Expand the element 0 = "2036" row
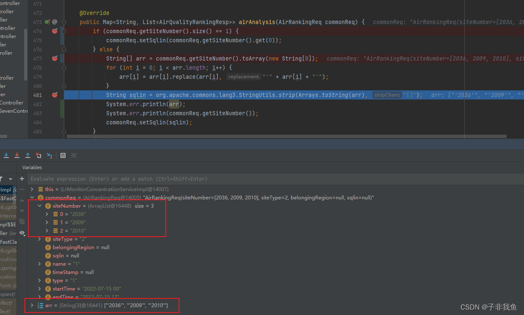The image size is (524, 315). (47, 214)
